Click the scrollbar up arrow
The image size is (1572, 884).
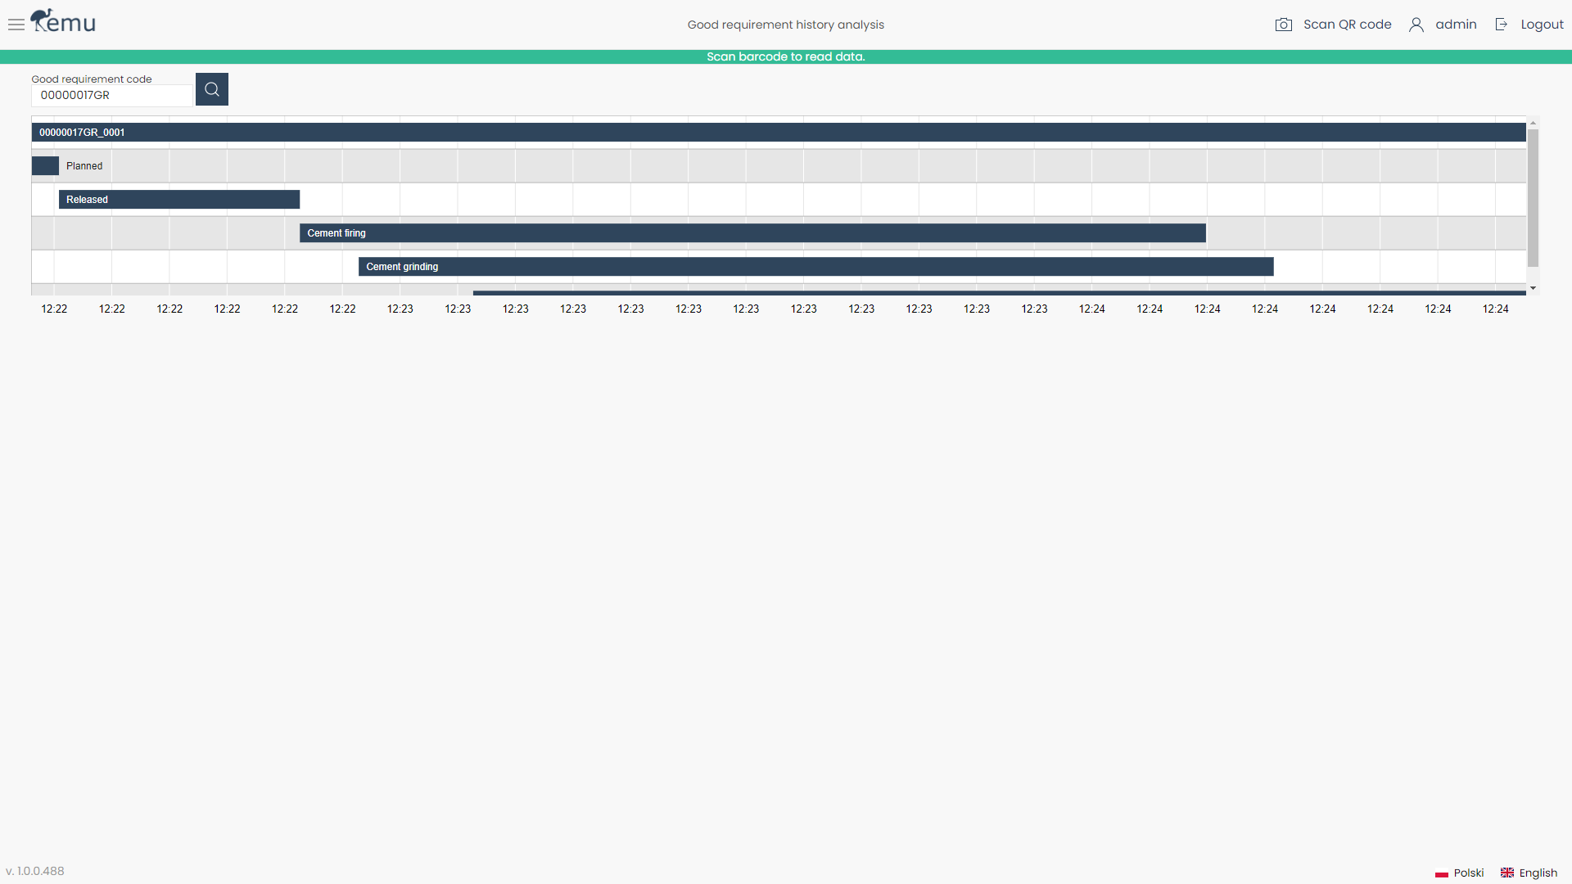1533,122
